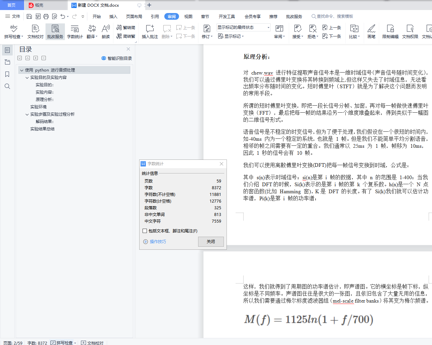Collapse the 实验目的及实验内容 outline node

pos(27,78)
